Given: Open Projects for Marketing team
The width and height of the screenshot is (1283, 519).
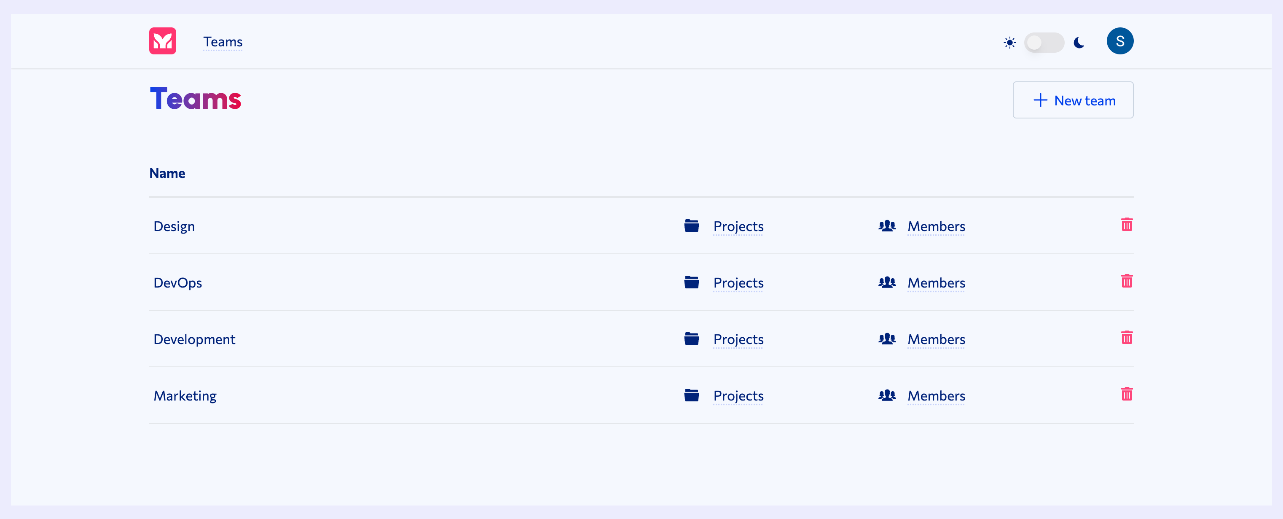Looking at the screenshot, I should click(x=738, y=396).
